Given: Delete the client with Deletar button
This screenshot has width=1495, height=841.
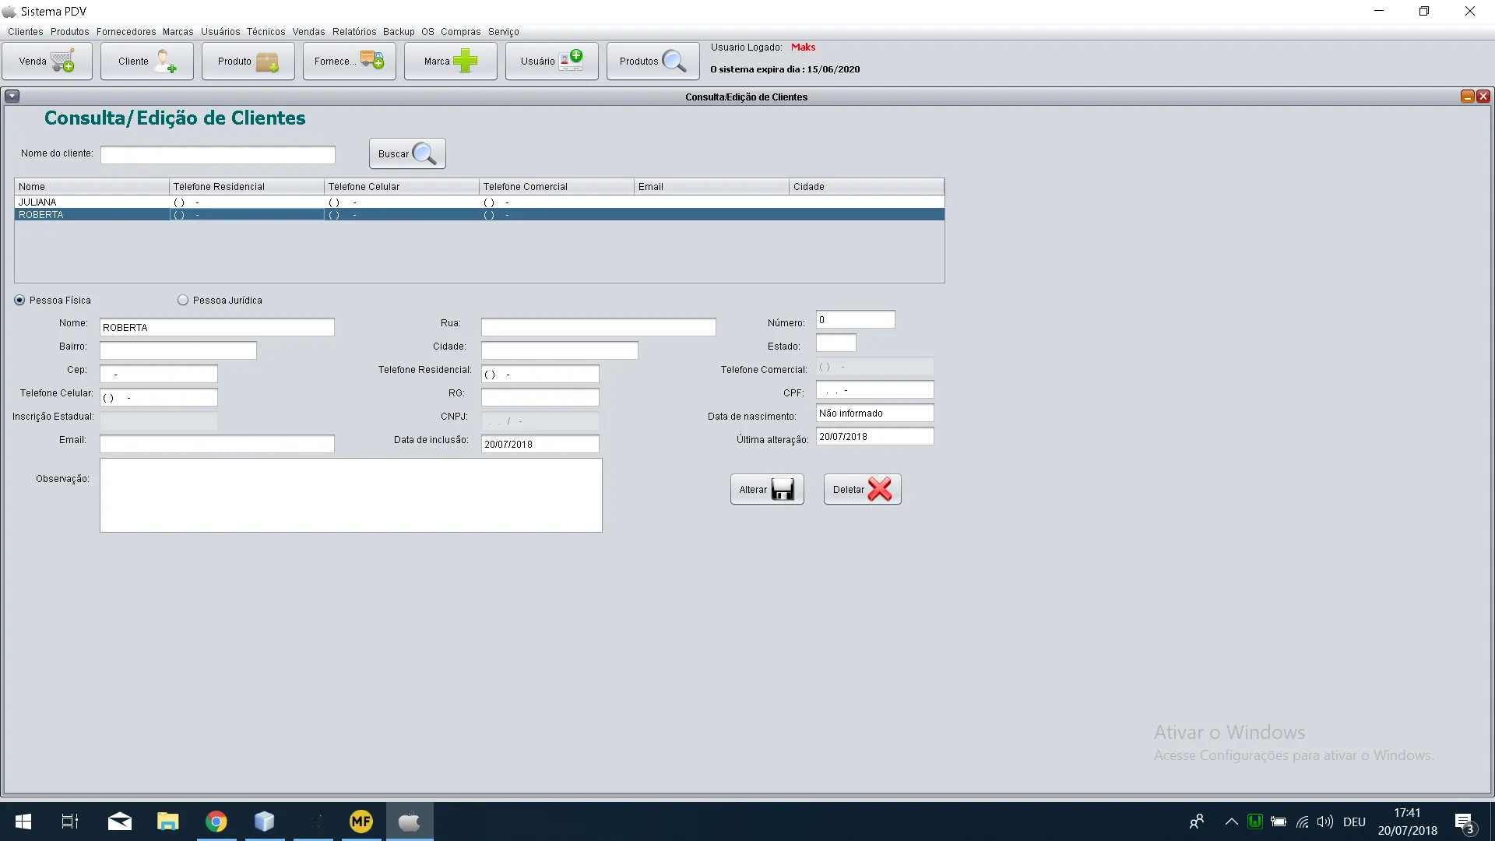Looking at the screenshot, I should pos(862,490).
